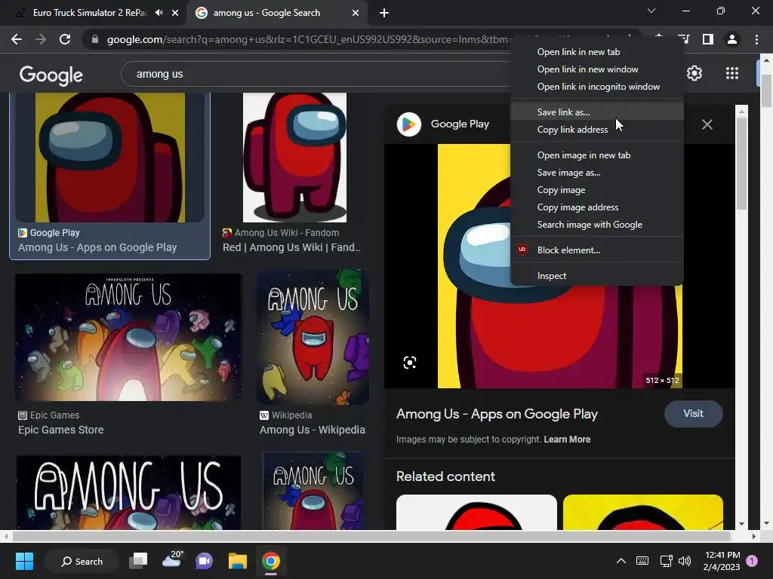
Task: Click the touch keyboard tray icon
Action: point(642,561)
